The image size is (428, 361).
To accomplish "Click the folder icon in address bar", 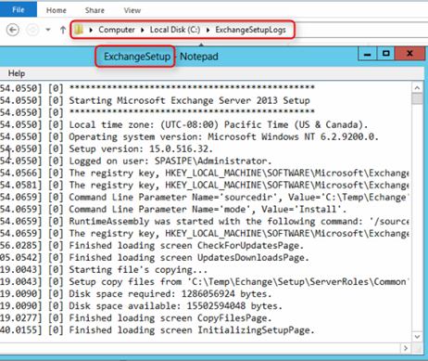I will point(79,30).
